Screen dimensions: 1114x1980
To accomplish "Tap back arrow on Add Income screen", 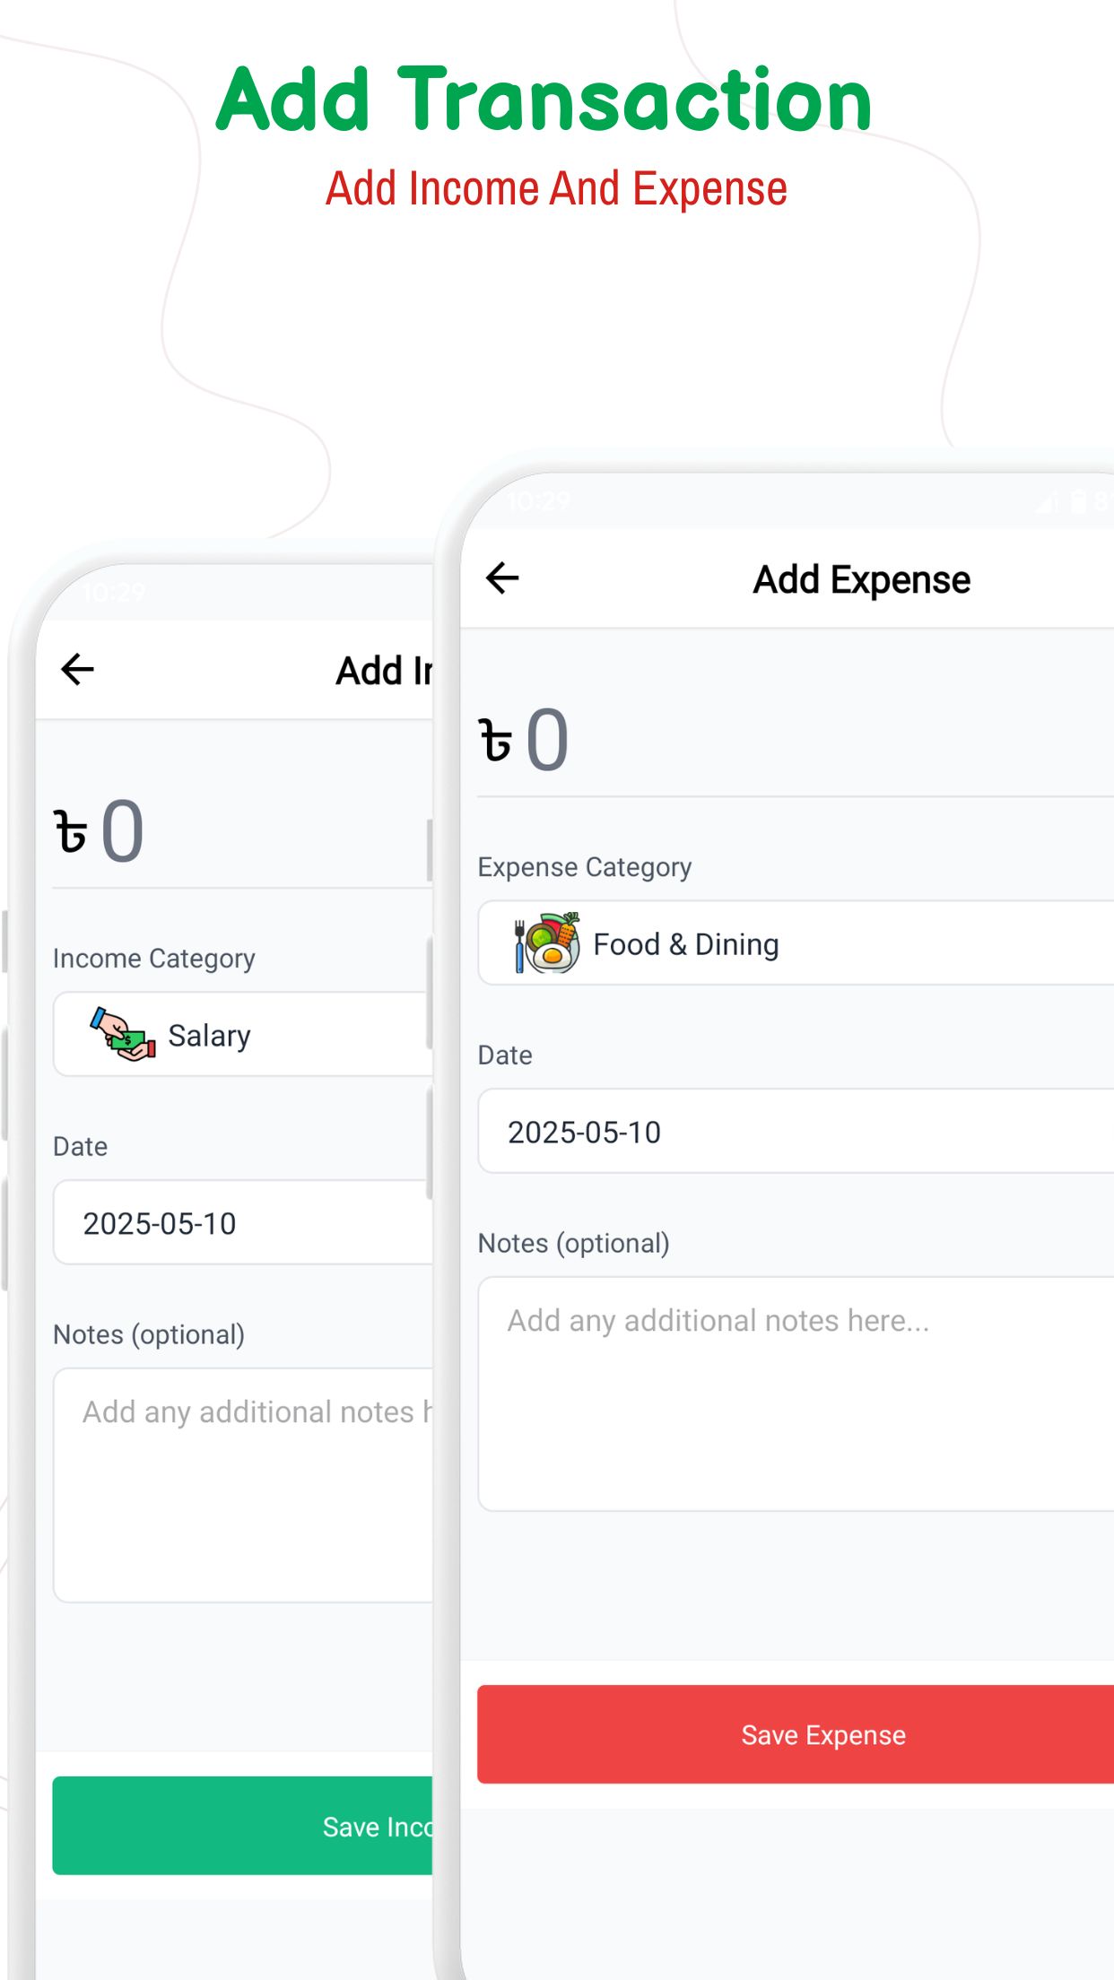I will [78, 670].
